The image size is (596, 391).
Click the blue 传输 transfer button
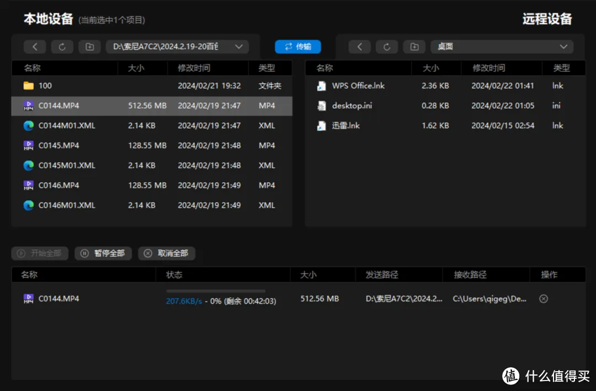[x=298, y=46]
